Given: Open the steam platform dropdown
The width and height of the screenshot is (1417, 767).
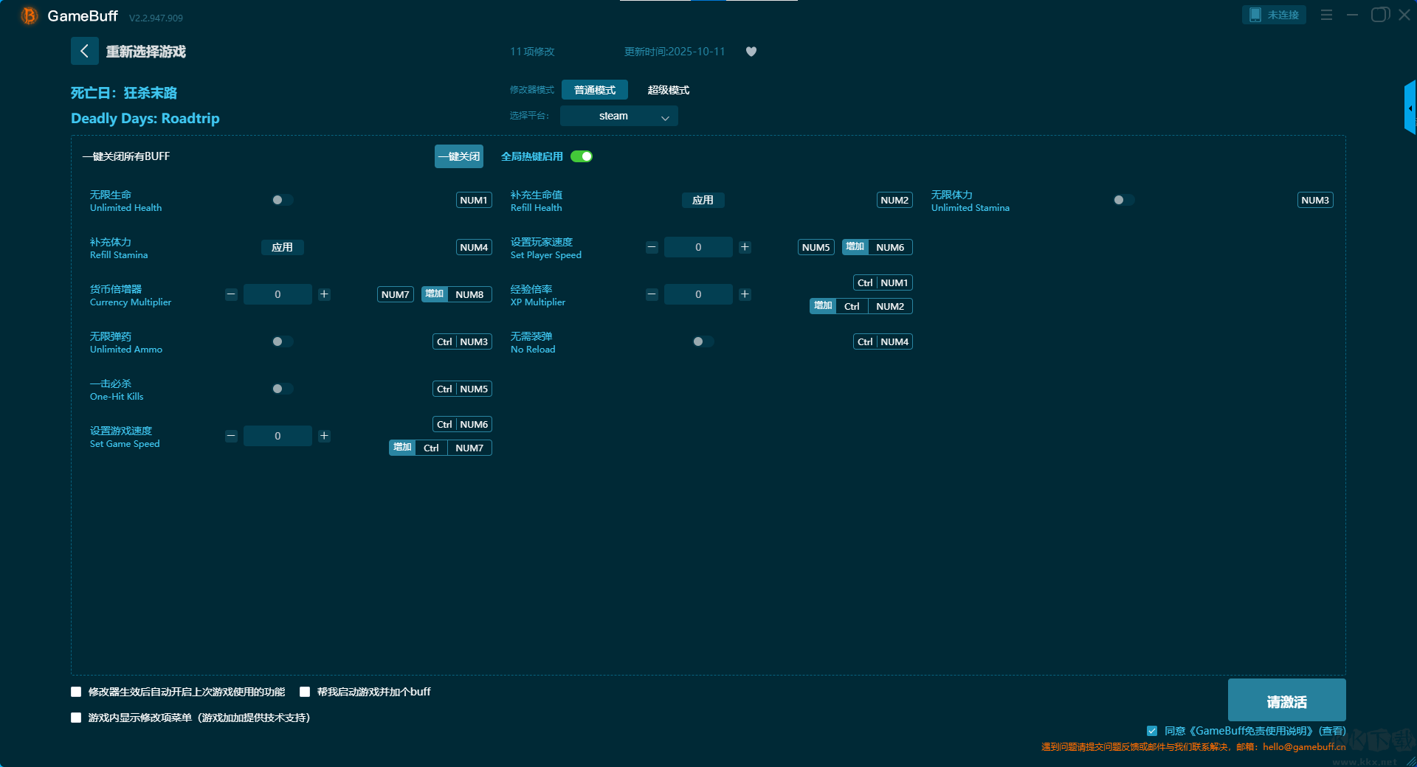Looking at the screenshot, I should 618,116.
